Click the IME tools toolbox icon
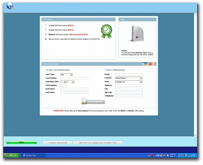203x165 pixels. 164,155
